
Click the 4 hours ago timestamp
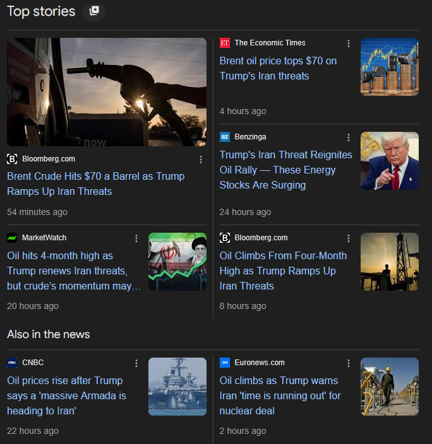(243, 111)
